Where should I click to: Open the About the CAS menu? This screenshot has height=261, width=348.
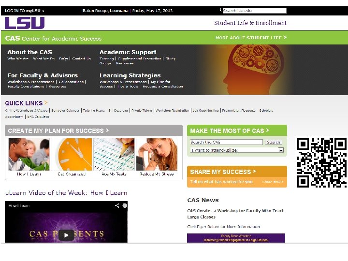tap(29, 52)
